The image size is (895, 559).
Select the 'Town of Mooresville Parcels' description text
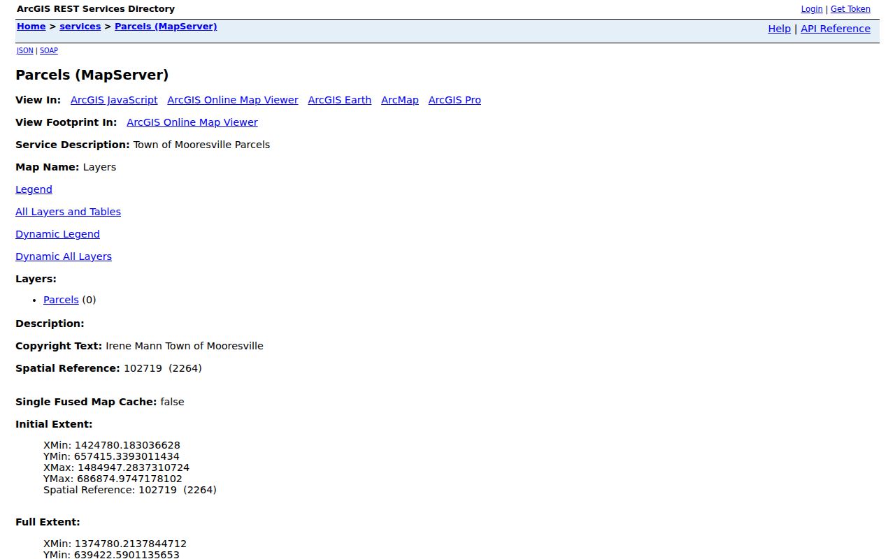pos(201,145)
